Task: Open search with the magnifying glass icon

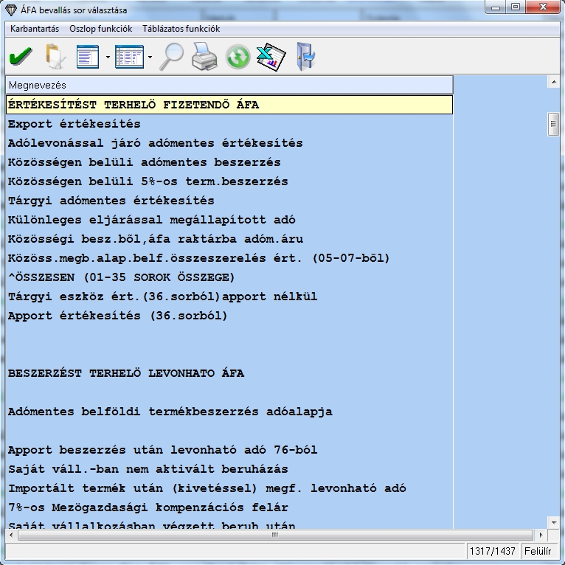Action: coord(171,57)
